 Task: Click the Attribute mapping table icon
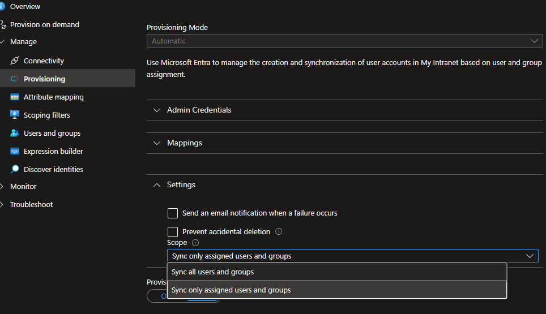[x=15, y=97]
